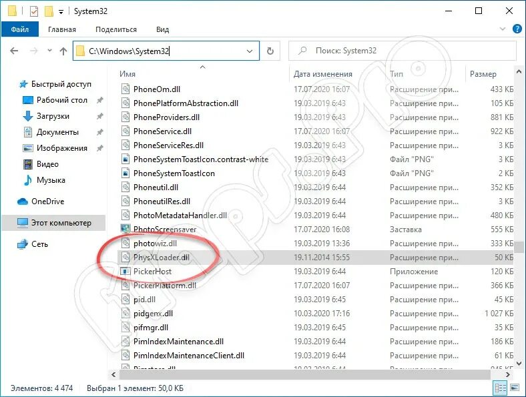Select the PhoneutilRes.dll file
Viewport: 526px width, 397px height.
(x=162, y=202)
